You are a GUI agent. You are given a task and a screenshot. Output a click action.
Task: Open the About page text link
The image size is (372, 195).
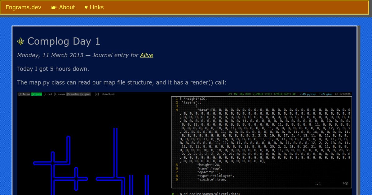click(67, 7)
